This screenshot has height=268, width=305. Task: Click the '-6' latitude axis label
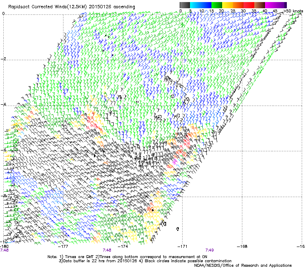4,150
